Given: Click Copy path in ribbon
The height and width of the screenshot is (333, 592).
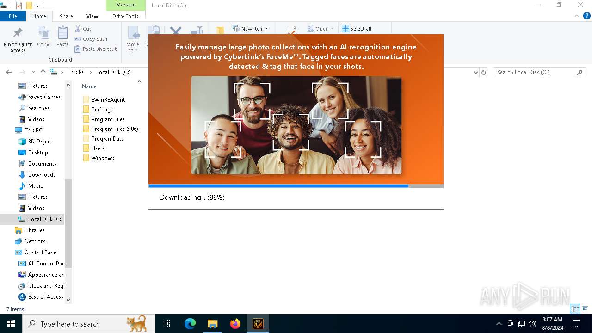Looking at the screenshot, I should coord(91,39).
